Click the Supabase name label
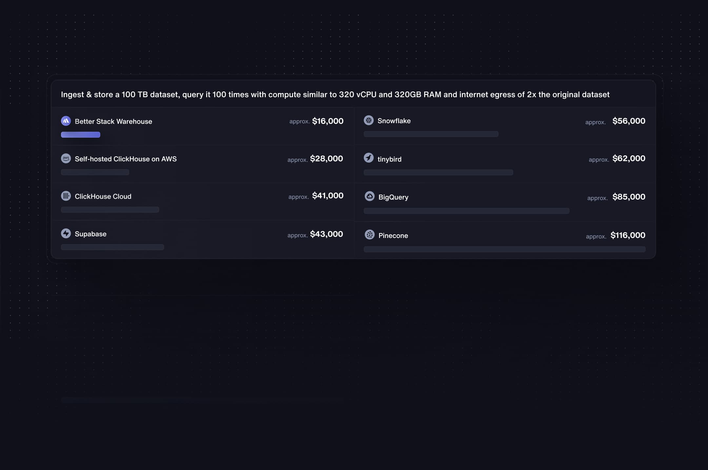The height and width of the screenshot is (470, 708). click(90, 234)
